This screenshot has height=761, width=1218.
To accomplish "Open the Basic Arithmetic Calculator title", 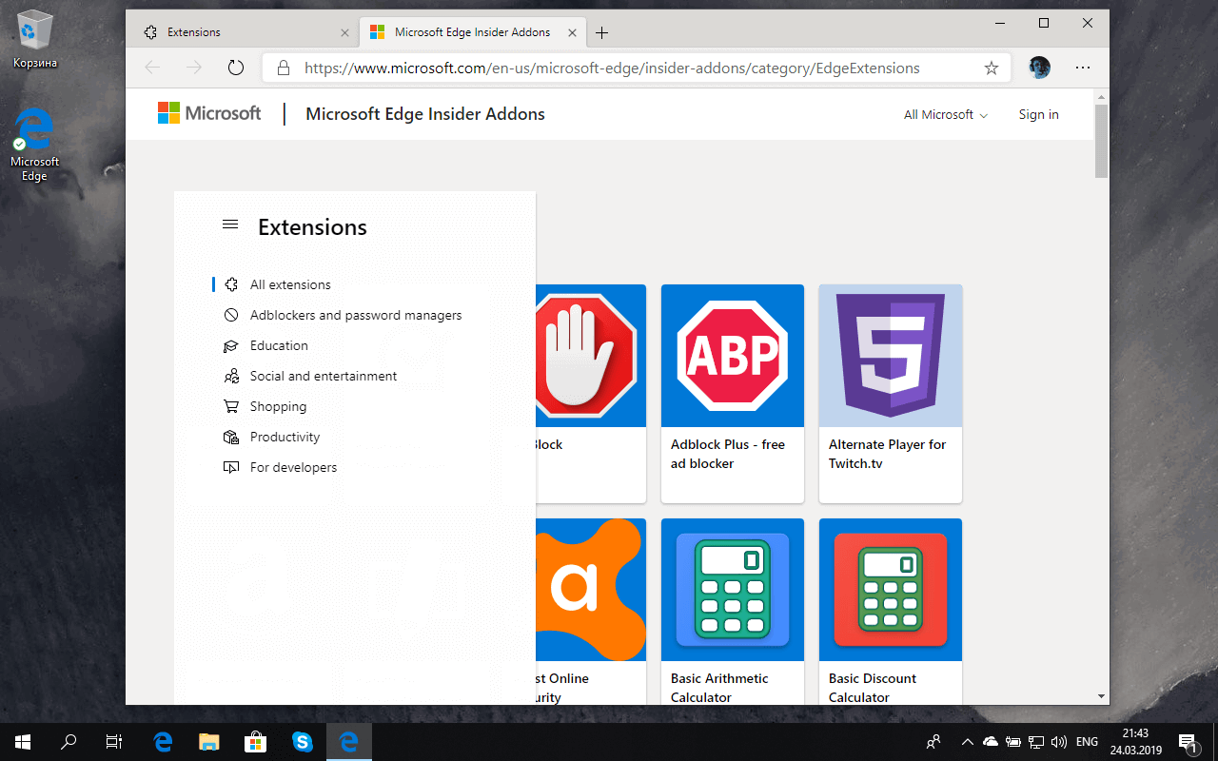I will [x=719, y=688].
